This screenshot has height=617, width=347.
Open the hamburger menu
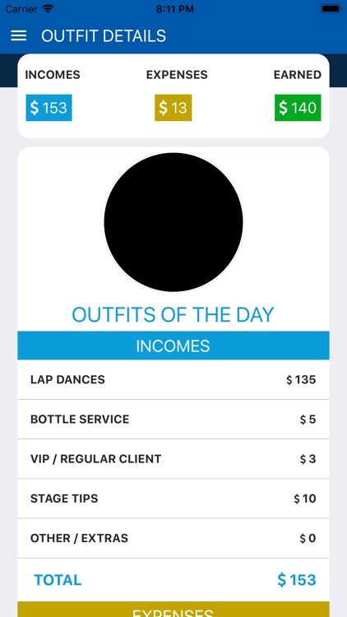coord(18,36)
